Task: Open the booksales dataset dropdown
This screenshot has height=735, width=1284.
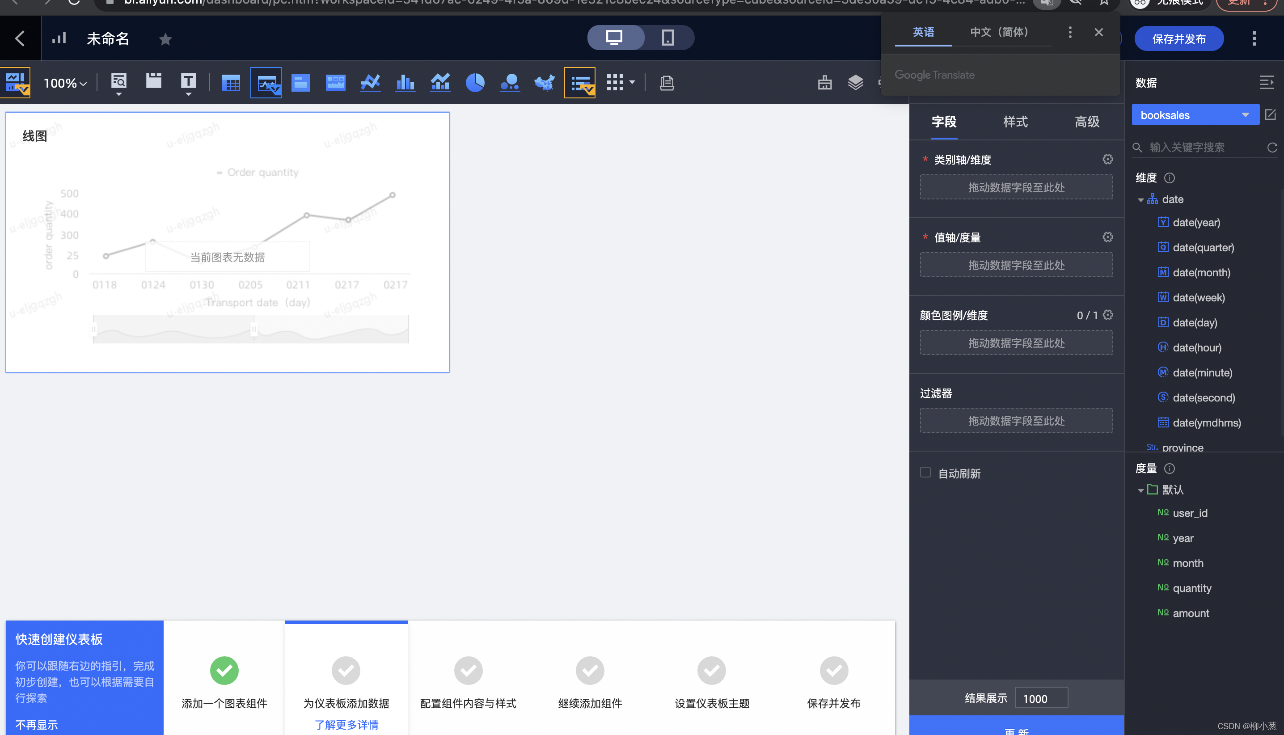Action: 1195,115
